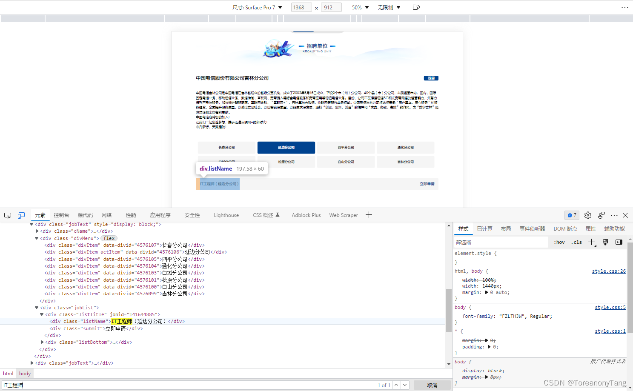Expand the margin shorthand in html, body rule
This screenshot has height=391, width=633.
pyautogui.click(x=487, y=292)
